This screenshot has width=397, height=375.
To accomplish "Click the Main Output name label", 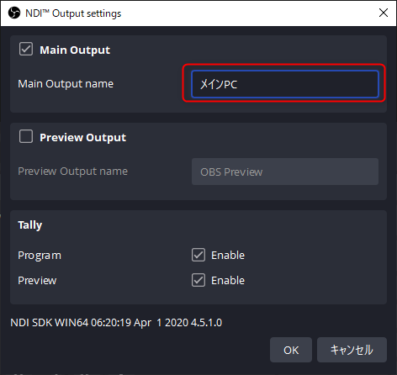I will 66,84.
